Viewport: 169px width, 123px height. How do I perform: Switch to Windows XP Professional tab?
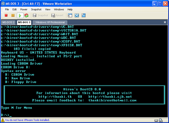[x=50, y=23]
